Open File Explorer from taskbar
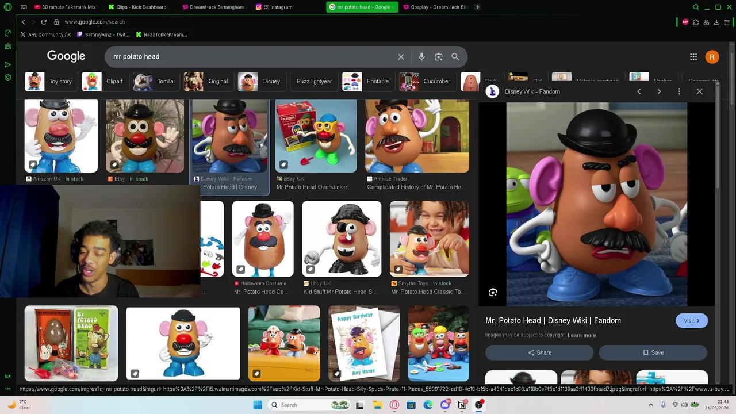 377,405
